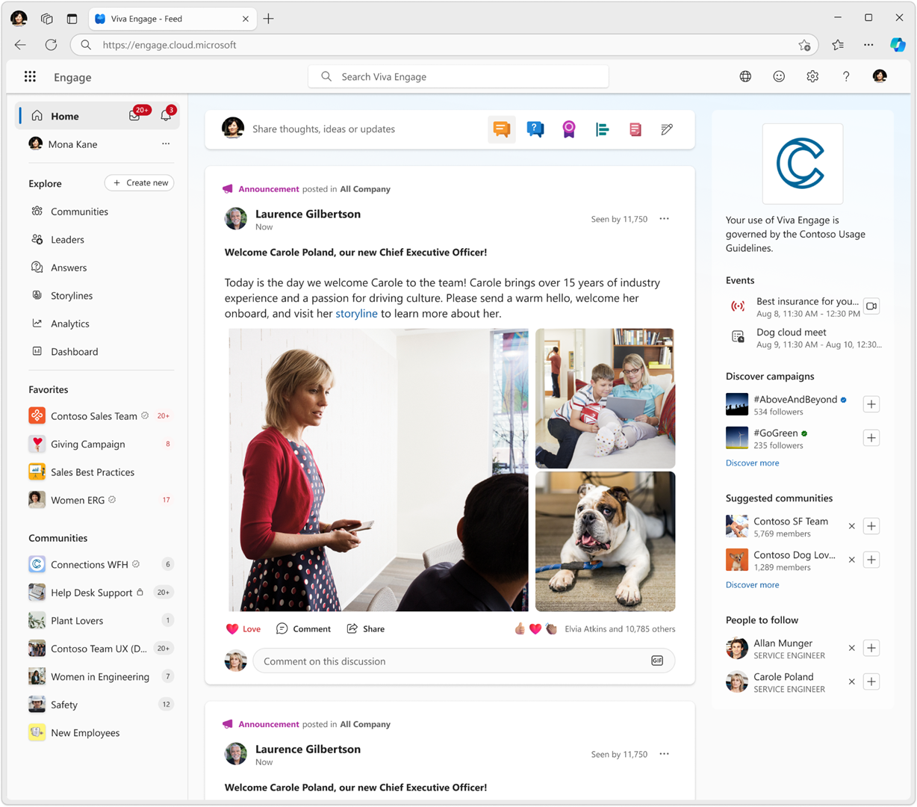The image size is (917, 807).
Task: Create a poll with the bar chart icon
Action: [x=602, y=129]
